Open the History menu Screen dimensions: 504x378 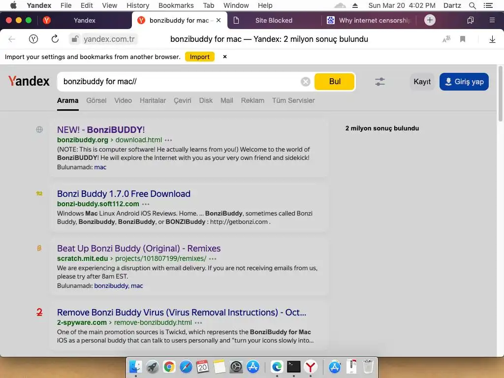[138, 5]
